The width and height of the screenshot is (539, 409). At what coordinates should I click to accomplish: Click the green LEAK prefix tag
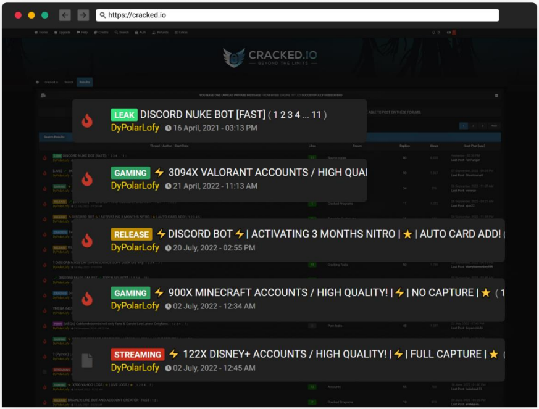124,115
